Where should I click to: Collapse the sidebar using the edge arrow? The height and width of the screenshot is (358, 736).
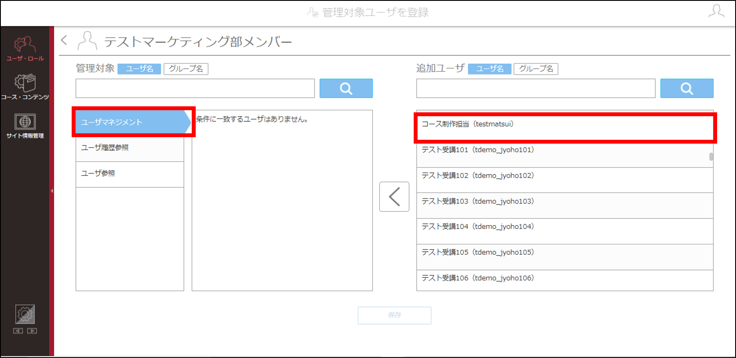click(52, 191)
